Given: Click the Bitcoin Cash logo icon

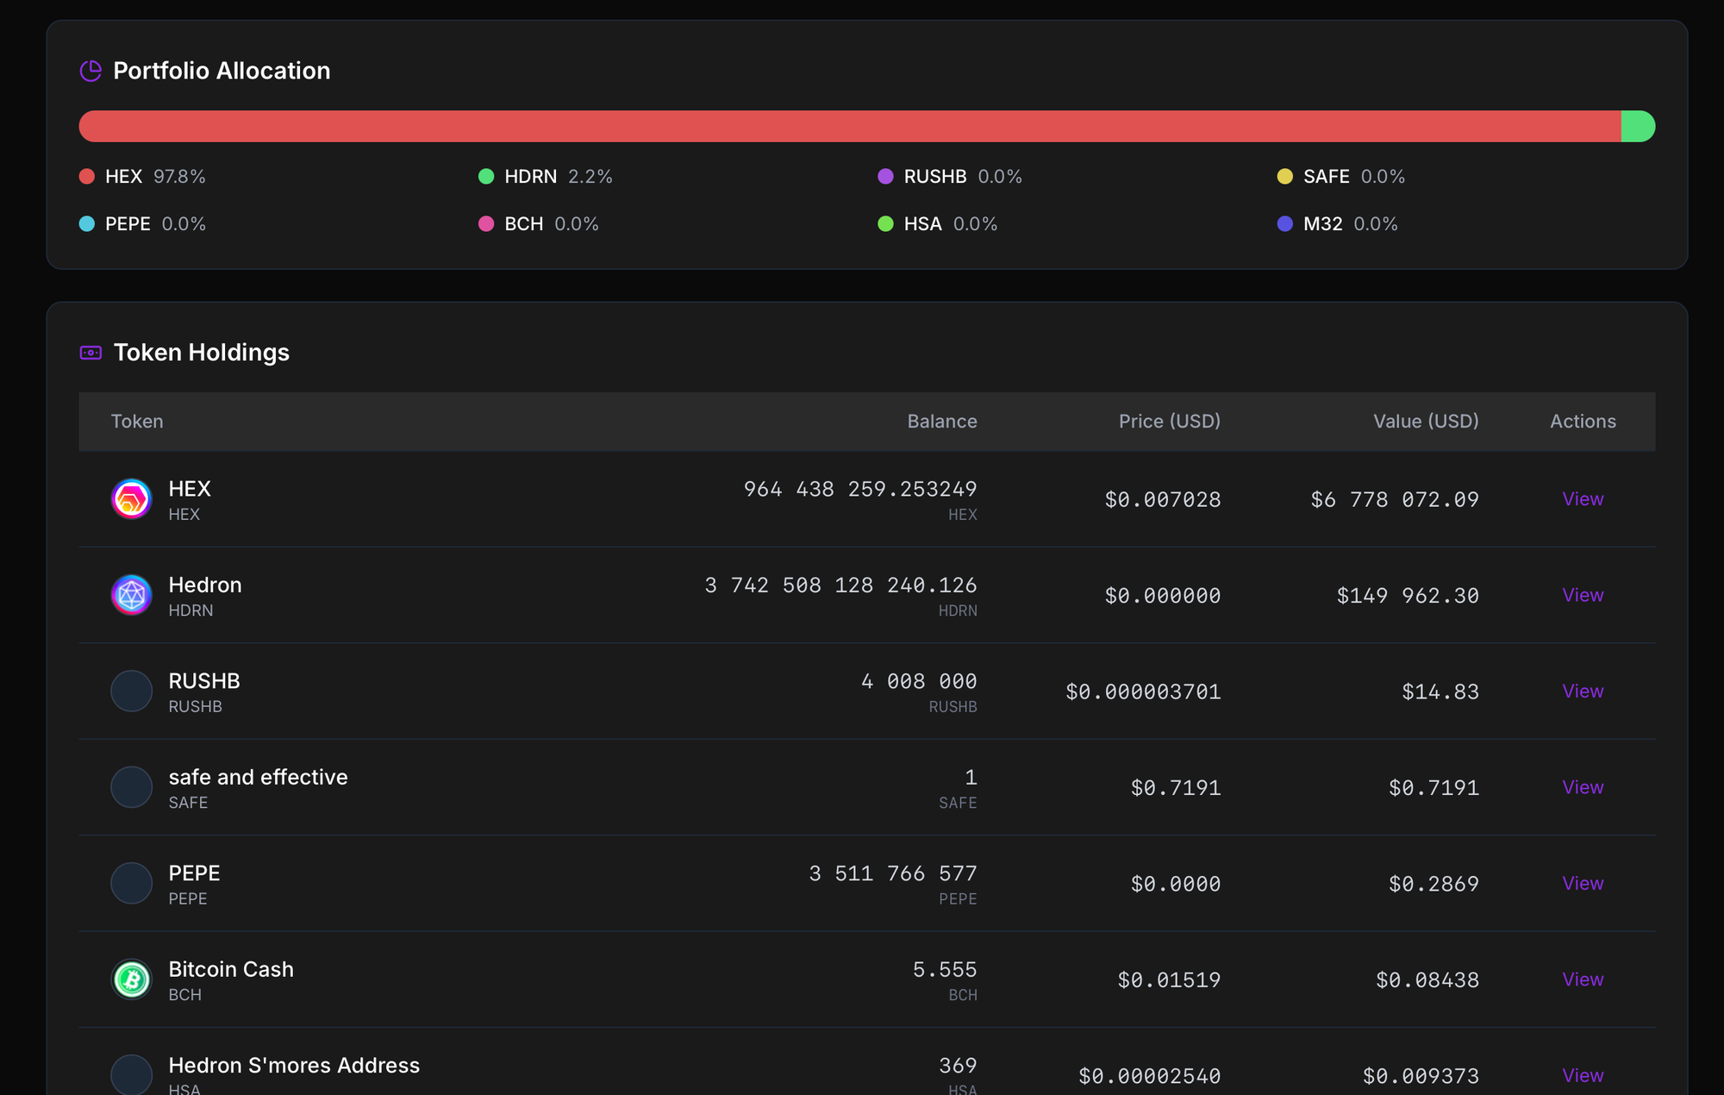Looking at the screenshot, I should [x=132, y=979].
